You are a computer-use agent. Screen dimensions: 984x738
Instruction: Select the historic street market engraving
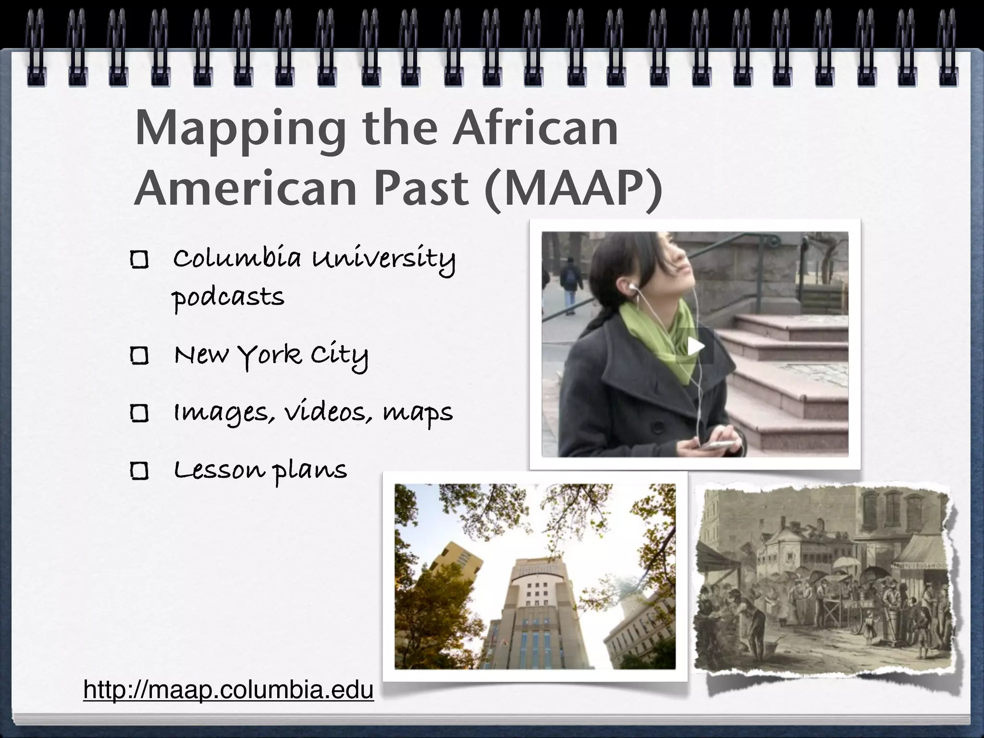tap(823, 581)
